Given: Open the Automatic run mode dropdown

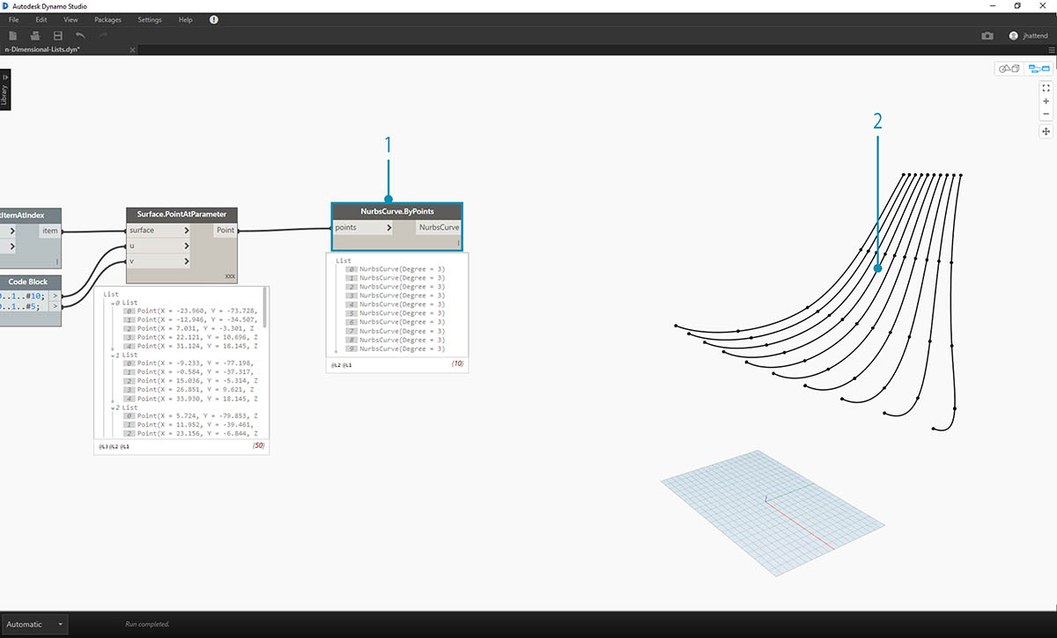Looking at the screenshot, I should (34, 624).
